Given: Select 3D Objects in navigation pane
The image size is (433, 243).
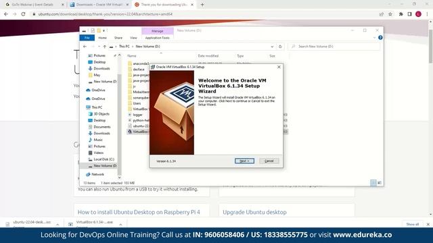Looking at the screenshot, I should [x=101, y=114].
